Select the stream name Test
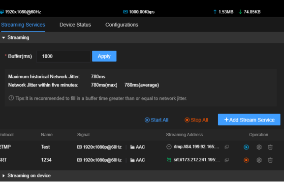The image size is (284, 182). [x=45, y=147]
